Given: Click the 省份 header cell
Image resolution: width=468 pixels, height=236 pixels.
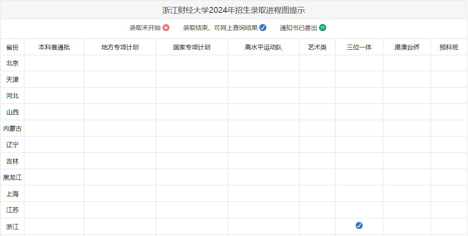Looking at the screenshot, I should point(12,47).
